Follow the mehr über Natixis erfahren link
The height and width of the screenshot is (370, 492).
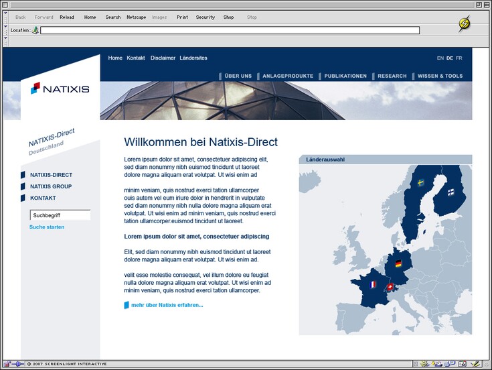(167, 305)
